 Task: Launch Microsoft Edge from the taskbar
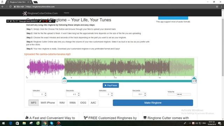point(10,123)
